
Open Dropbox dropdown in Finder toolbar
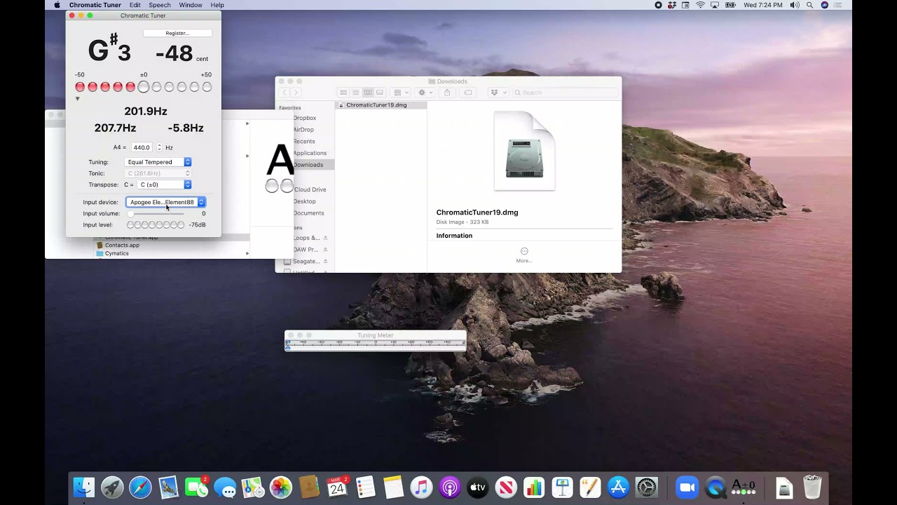click(498, 93)
